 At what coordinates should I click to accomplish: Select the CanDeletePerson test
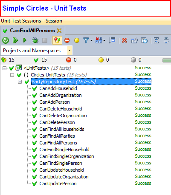57,122
